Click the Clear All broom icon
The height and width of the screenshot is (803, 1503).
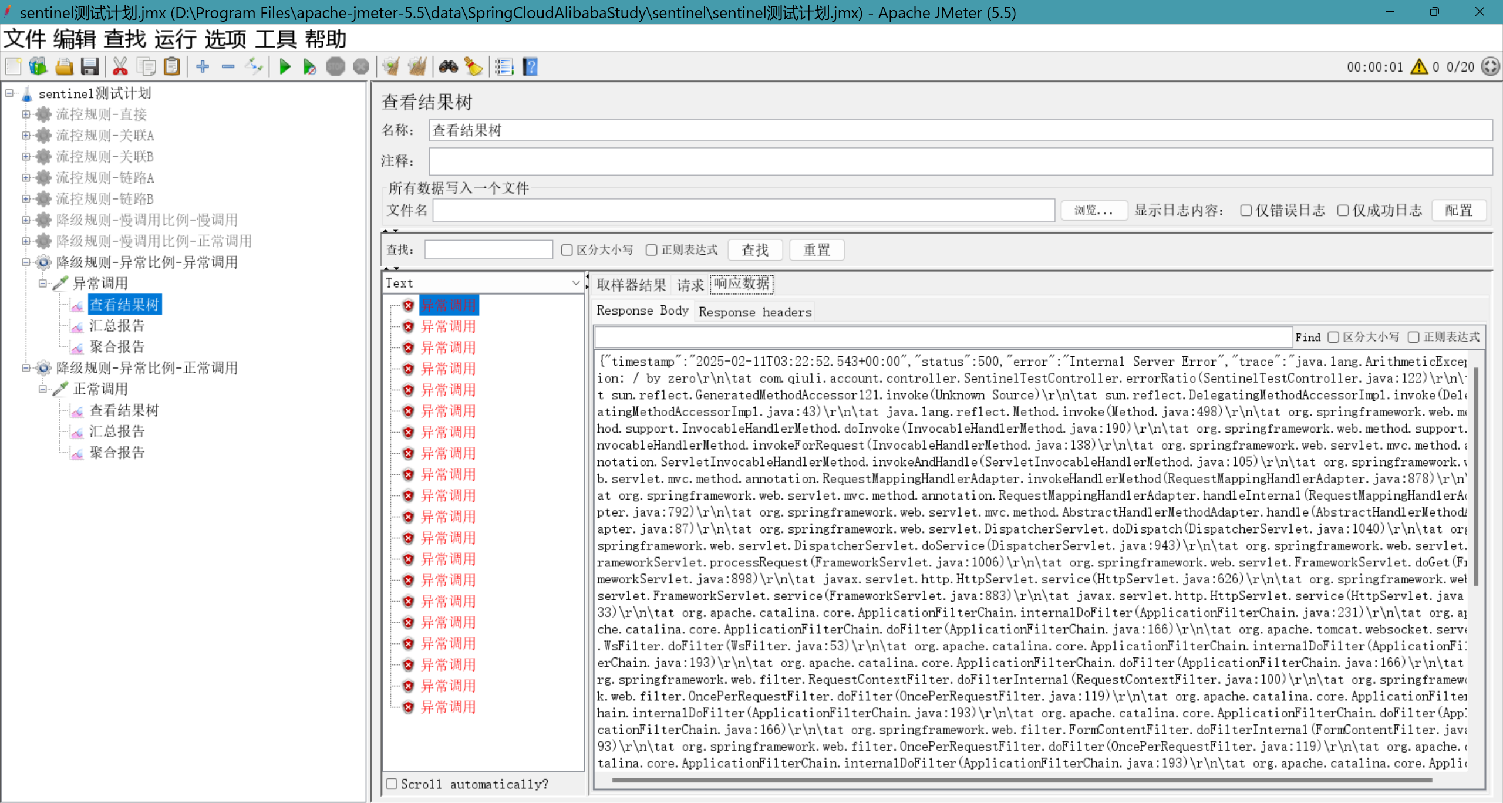pos(417,67)
